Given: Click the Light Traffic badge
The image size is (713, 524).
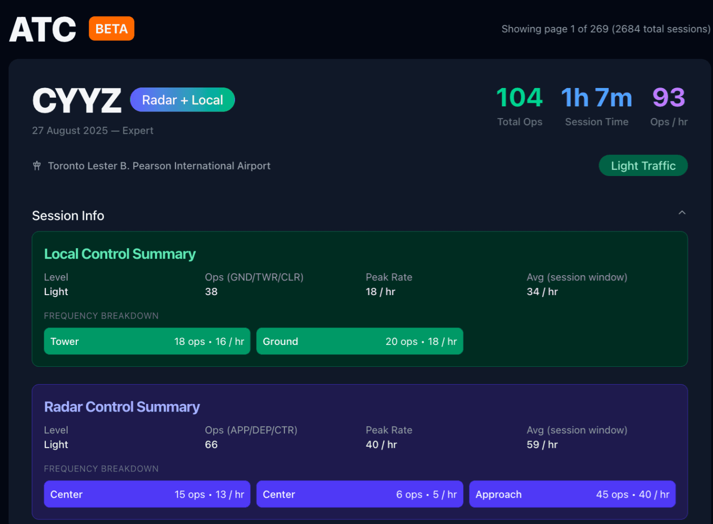Looking at the screenshot, I should (643, 166).
